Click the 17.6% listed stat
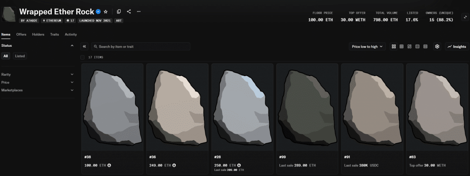Screen dimensions: 470x176 pyautogui.click(x=412, y=20)
